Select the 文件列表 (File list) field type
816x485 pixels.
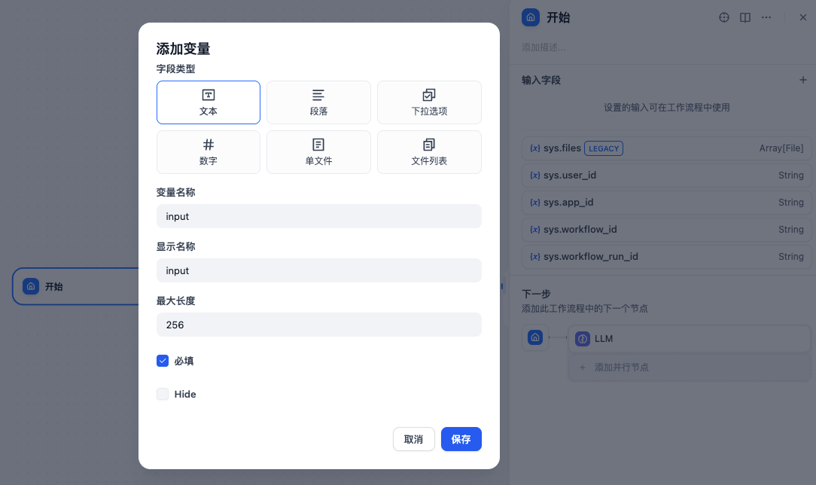pos(429,152)
